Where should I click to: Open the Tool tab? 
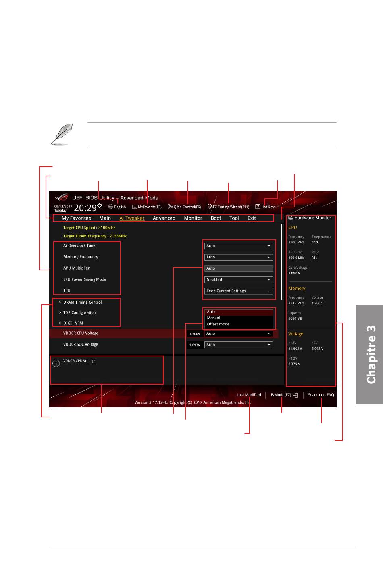[x=234, y=218]
